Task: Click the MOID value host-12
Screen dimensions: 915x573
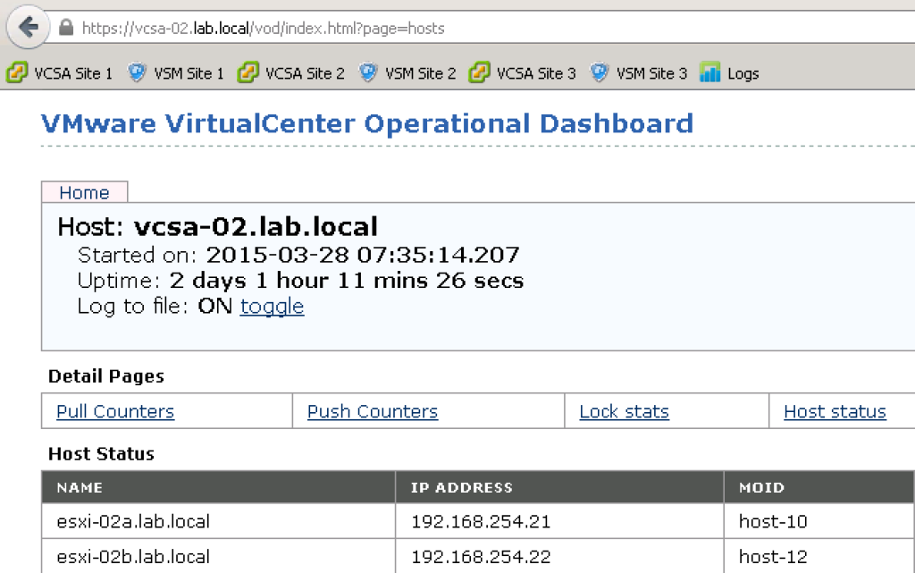Action: click(773, 556)
